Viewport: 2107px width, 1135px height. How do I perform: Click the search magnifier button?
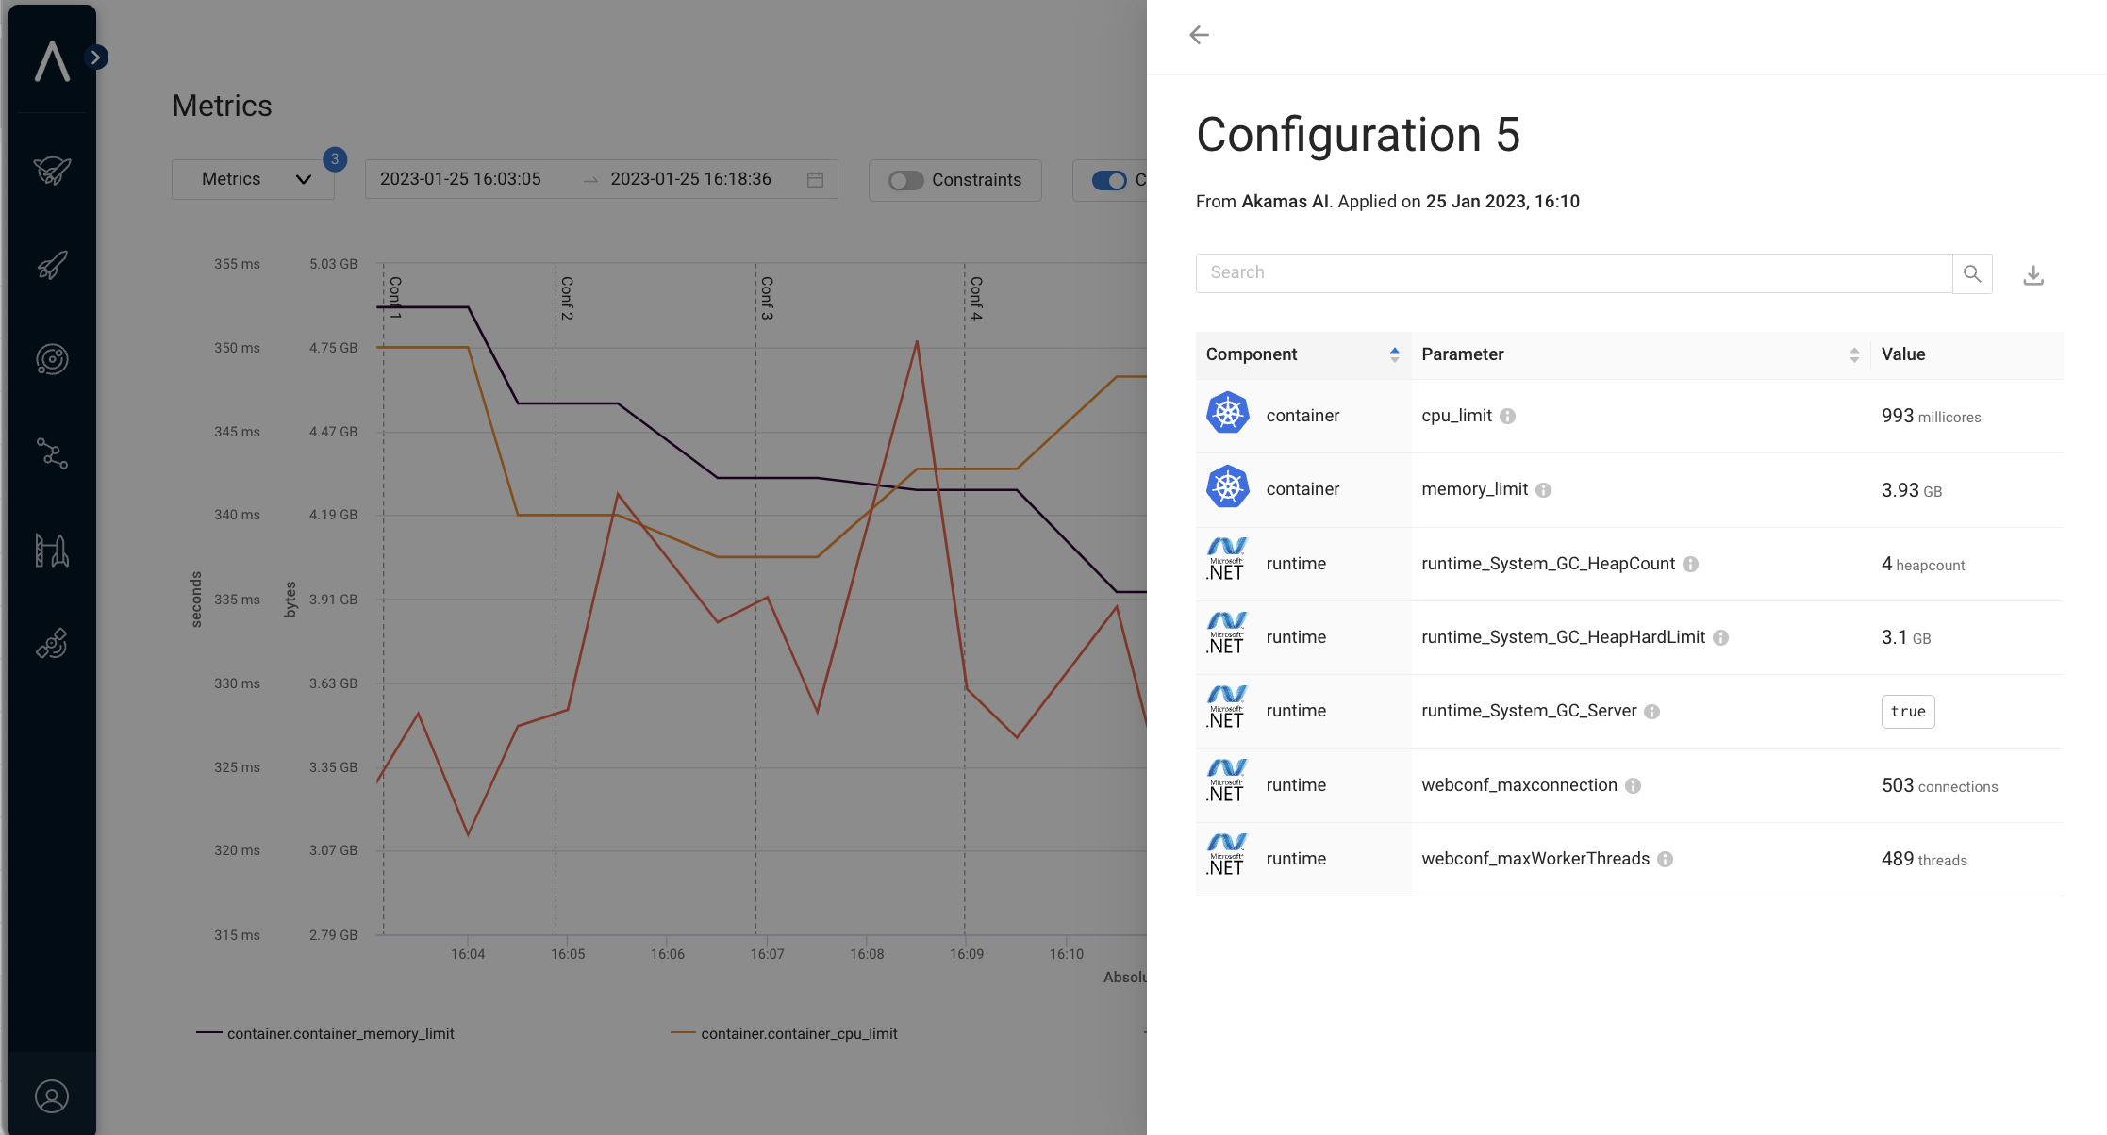[x=1972, y=273]
